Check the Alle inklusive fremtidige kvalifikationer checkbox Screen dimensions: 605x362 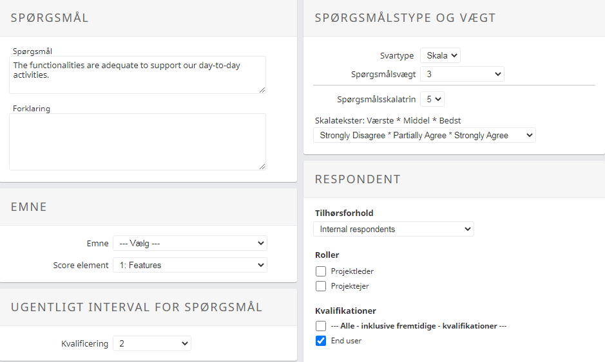pos(321,326)
